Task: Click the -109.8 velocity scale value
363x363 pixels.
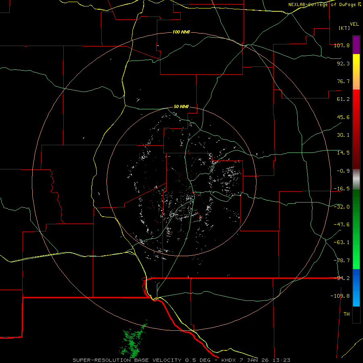Action: (x=340, y=296)
